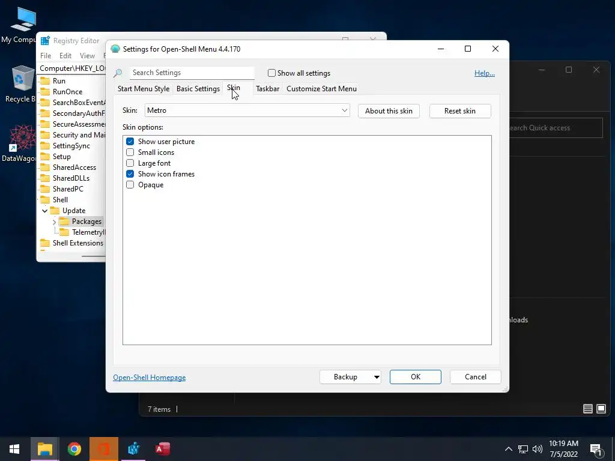Open the volume tray icon
615x461 pixels.
(538, 449)
